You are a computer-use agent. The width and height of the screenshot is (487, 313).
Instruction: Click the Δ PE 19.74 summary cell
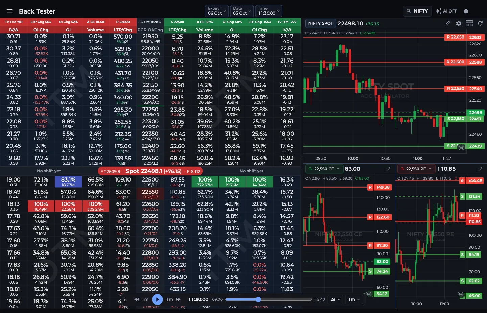click(x=205, y=22)
